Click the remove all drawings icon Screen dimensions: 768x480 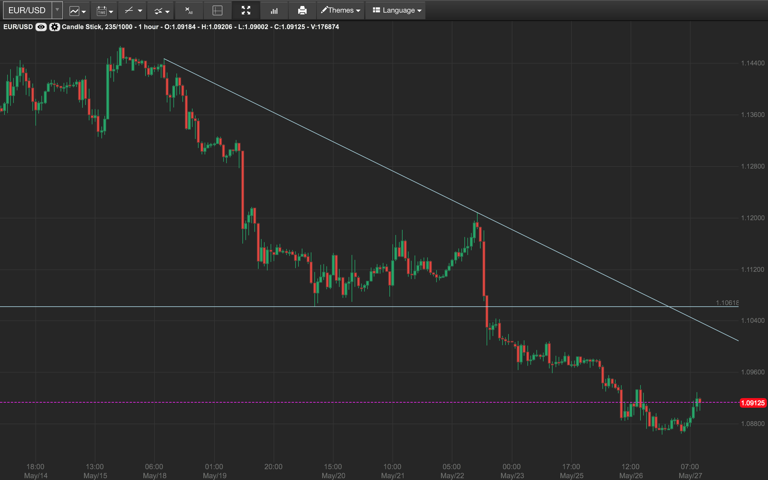pyautogui.click(x=189, y=11)
